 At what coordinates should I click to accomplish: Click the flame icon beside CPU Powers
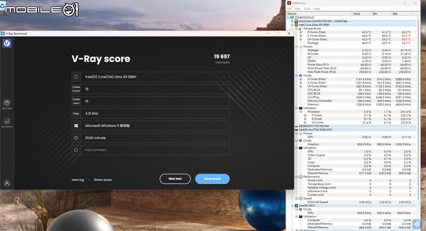click(x=300, y=47)
